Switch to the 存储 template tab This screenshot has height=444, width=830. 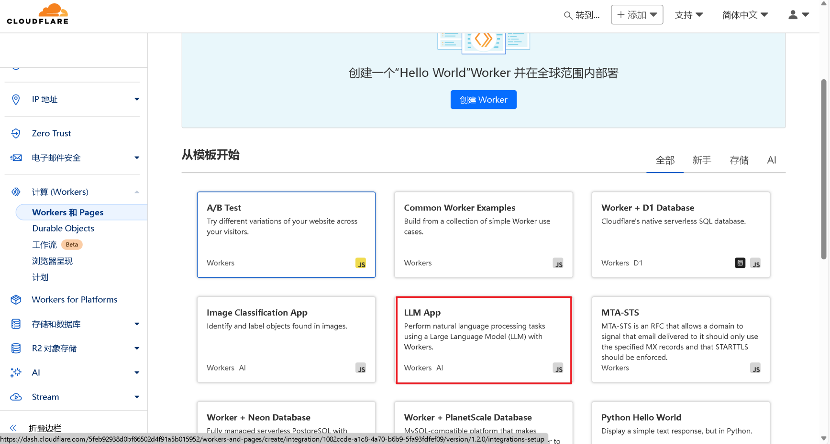click(739, 160)
